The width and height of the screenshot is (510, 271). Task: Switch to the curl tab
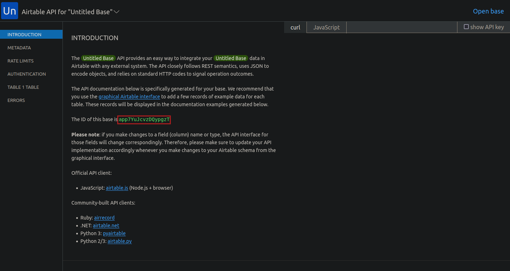pos(295,27)
